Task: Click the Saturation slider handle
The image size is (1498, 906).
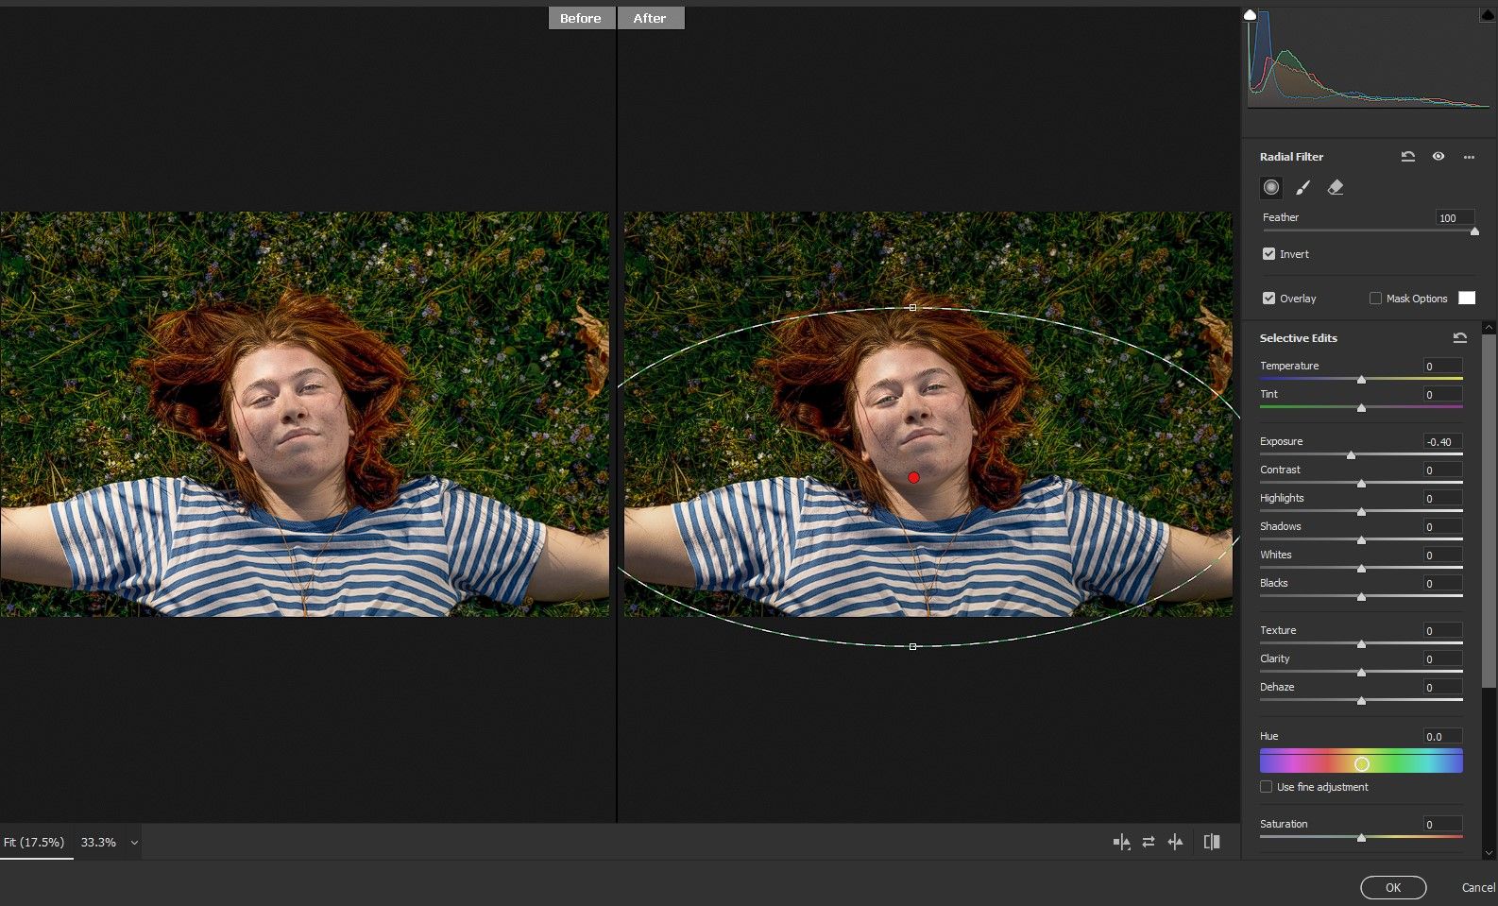Action: click(x=1361, y=838)
